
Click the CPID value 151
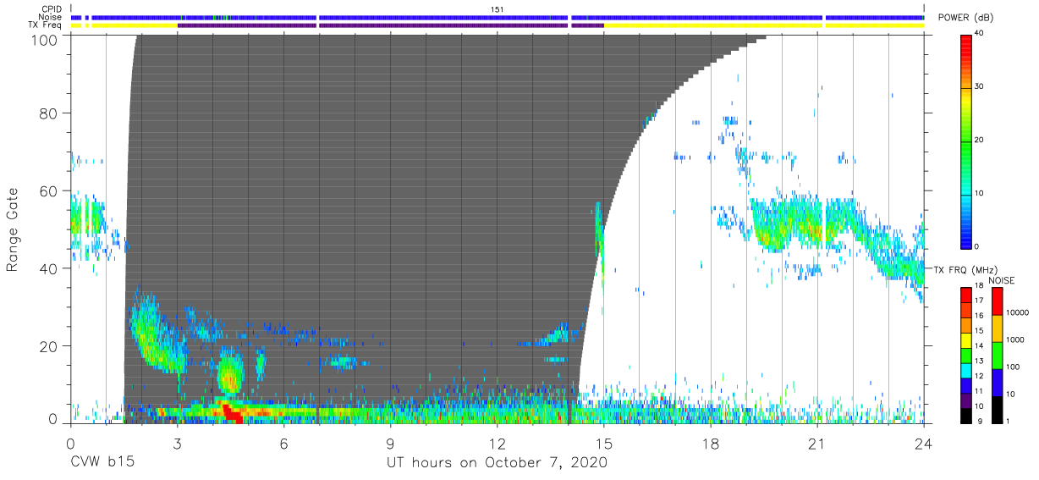(x=497, y=9)
